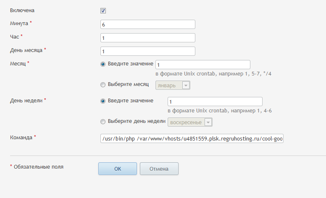Select the Выберите месяц radio button
This screenshot has height=198, width=326.
click(103, 85)
